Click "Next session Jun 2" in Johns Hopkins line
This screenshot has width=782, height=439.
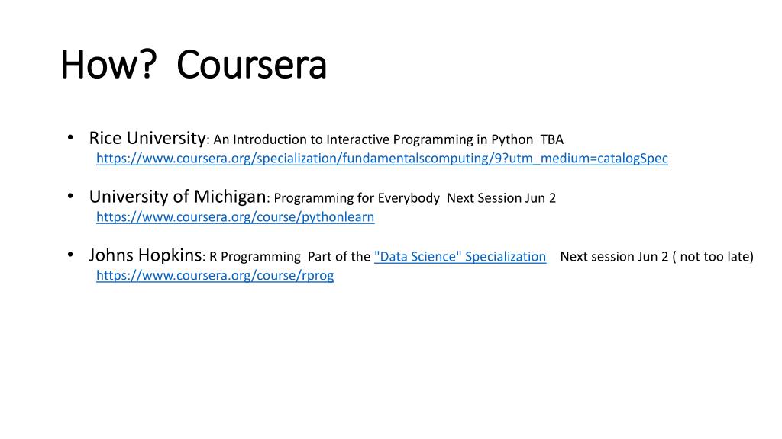[614, 257]
